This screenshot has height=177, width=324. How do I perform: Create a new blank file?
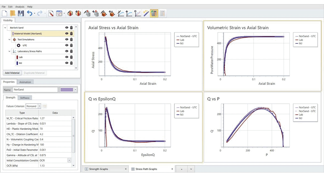[4, 13]
